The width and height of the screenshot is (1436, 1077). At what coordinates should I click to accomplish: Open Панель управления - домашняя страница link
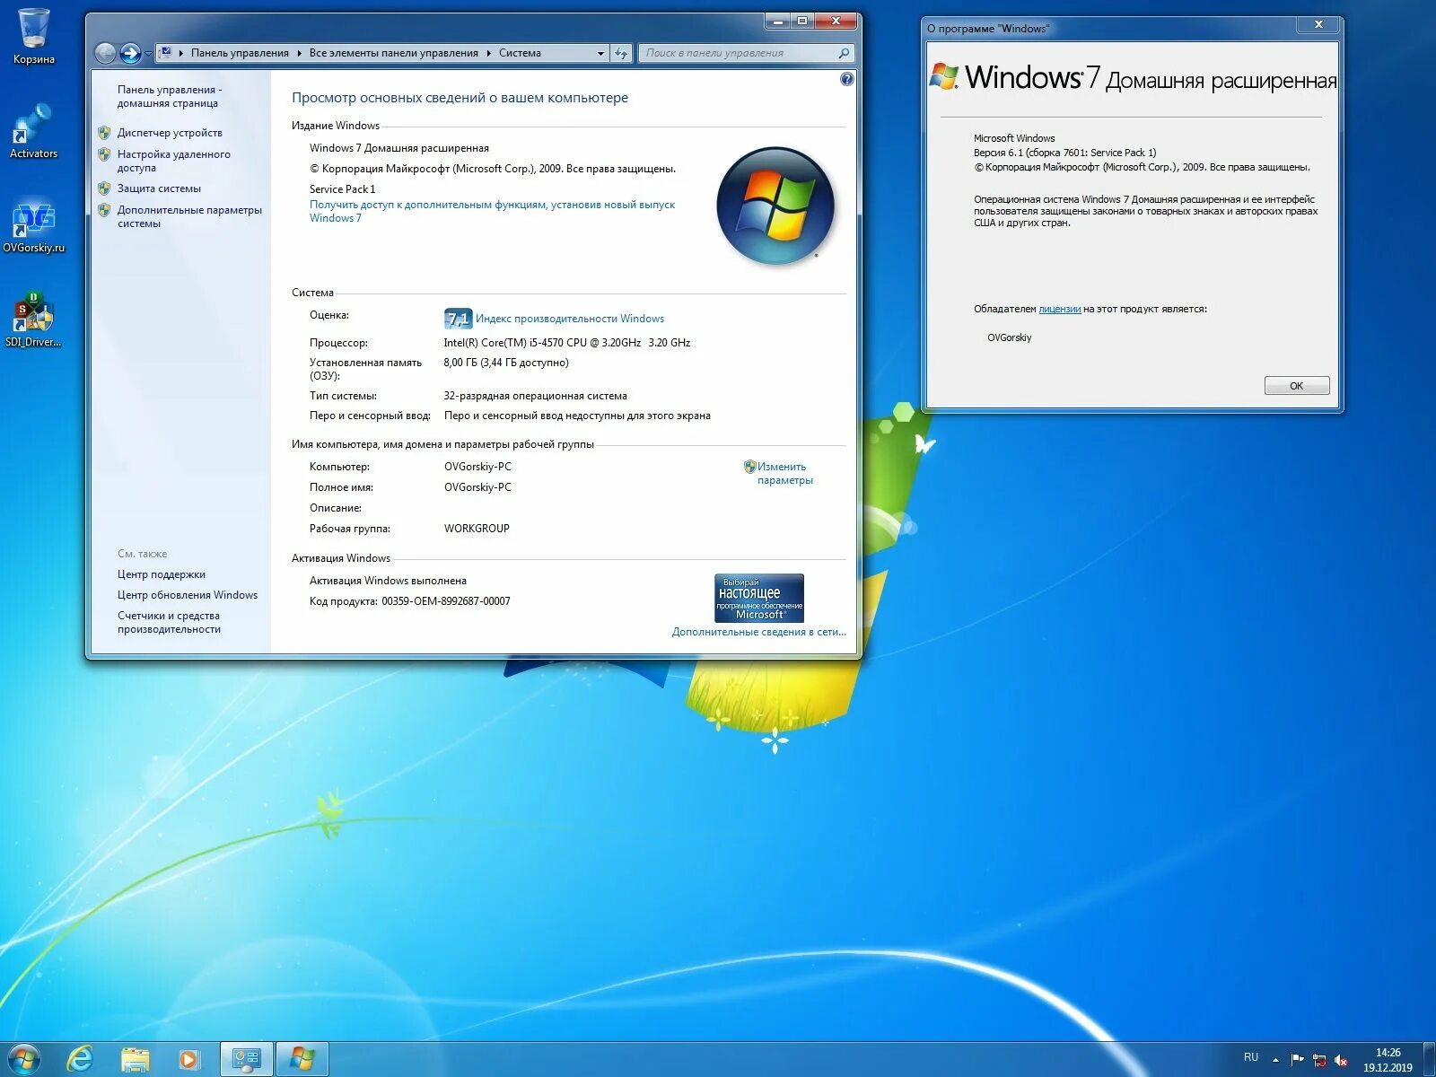170,96
